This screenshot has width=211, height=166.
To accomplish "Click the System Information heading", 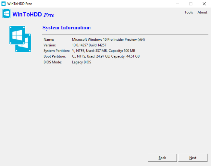I will click(67, 28).
